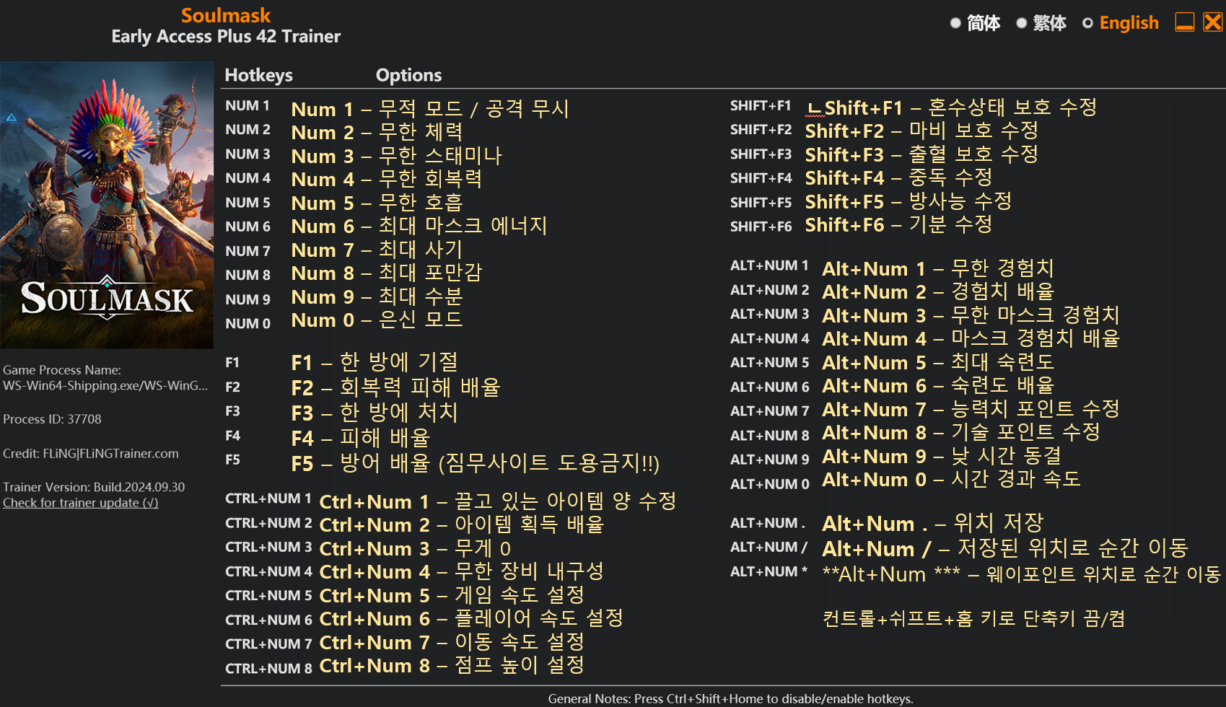Close the trainer with the X icon

pos(1213,22)
